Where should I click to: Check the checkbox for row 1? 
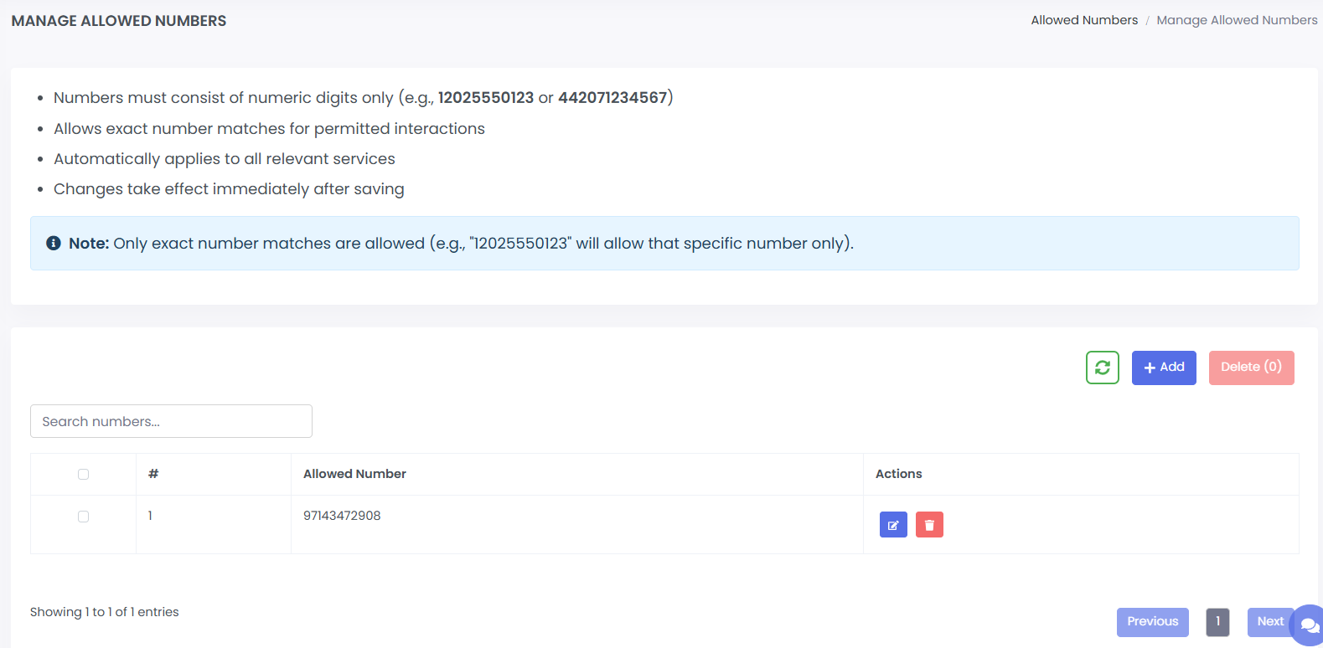(x=83, y=517)
